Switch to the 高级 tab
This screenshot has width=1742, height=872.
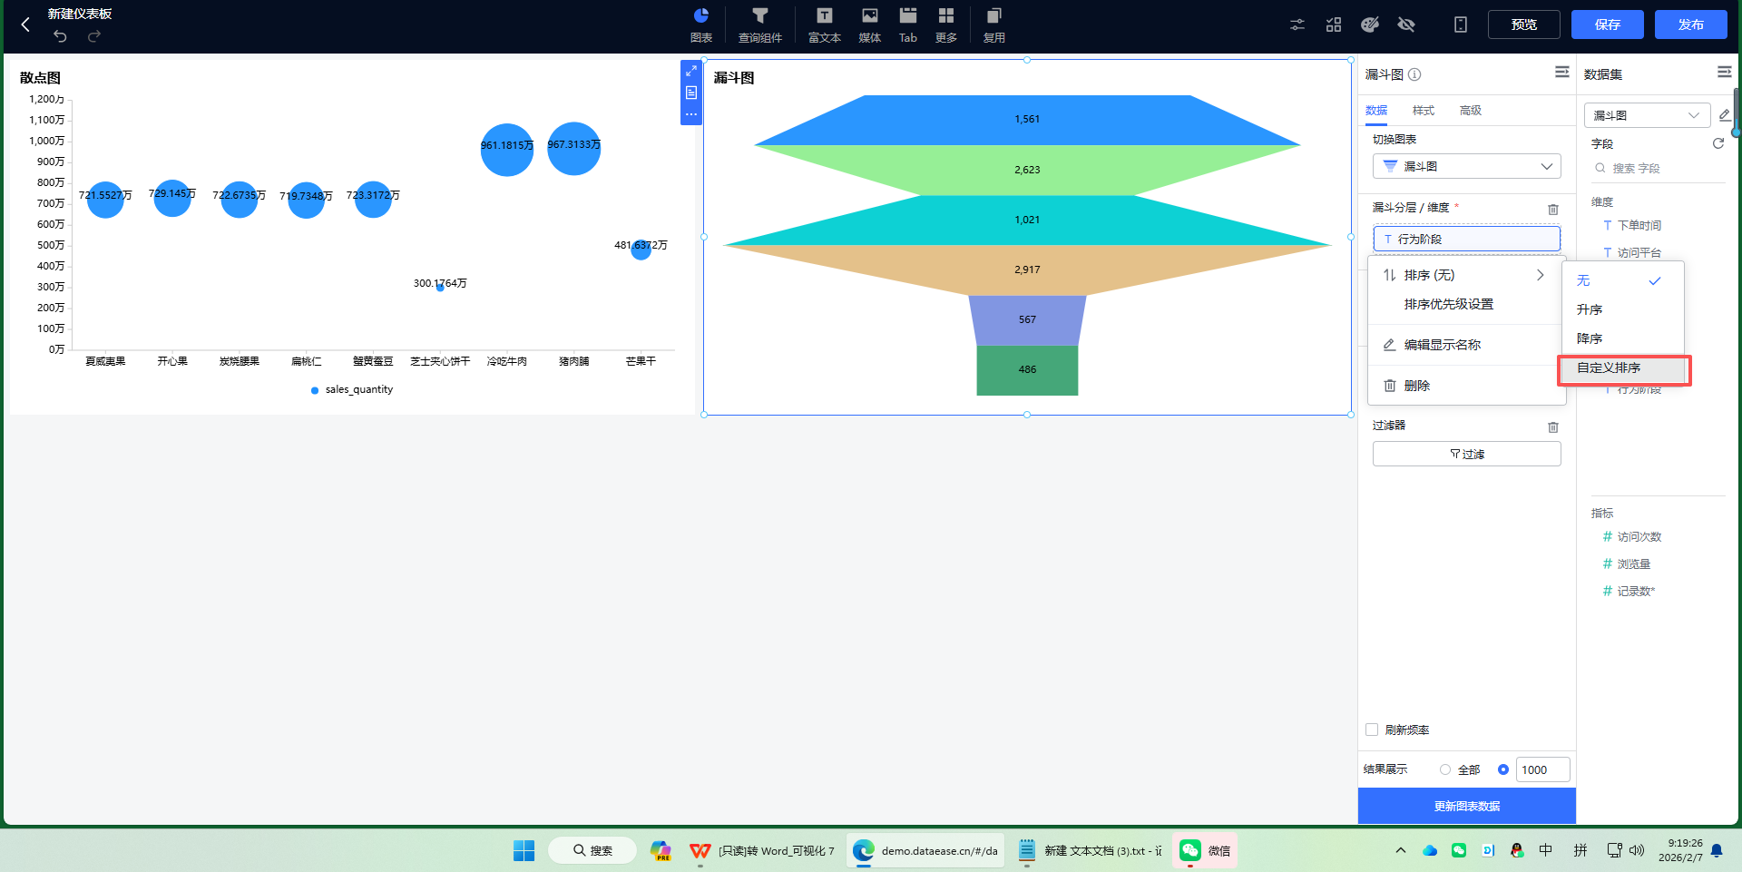tap(1471, 110)
